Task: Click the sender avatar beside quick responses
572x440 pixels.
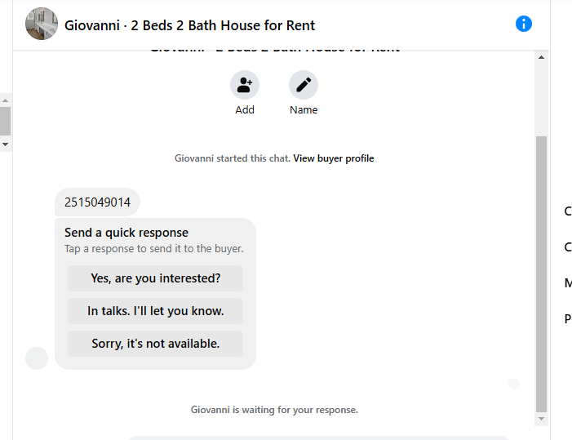Action: tap(37, 358)
